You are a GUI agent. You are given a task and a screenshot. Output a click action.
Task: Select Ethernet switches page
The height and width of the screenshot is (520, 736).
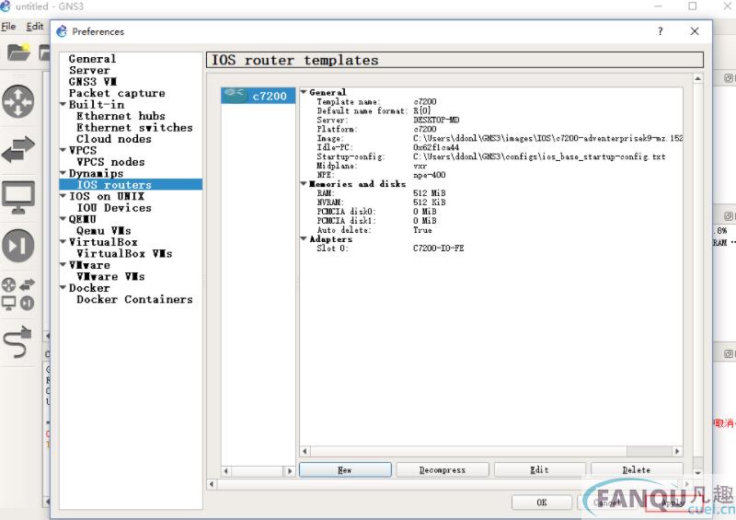134,127
